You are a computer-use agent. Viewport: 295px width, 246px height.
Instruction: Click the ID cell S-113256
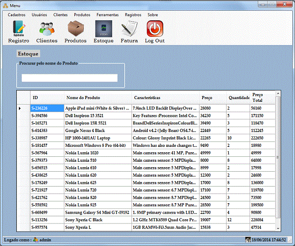coord(47,220)
